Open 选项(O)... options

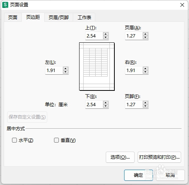[120, 157]
